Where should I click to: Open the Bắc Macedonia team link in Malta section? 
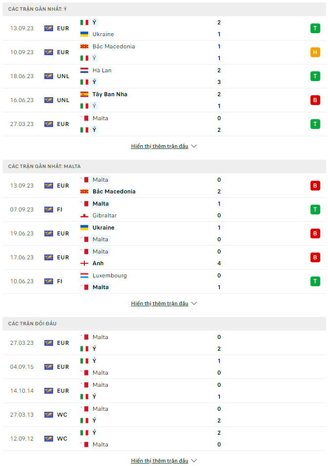click(114, 191)
